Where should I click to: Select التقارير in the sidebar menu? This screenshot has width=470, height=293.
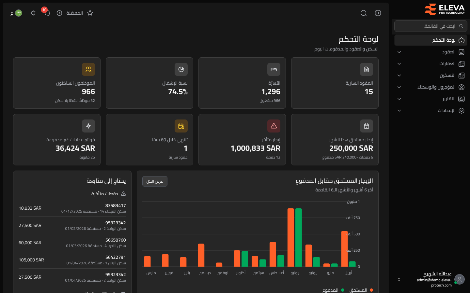pos(431,99)
